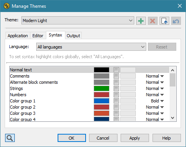Click the Reset button

pos(162,47)
